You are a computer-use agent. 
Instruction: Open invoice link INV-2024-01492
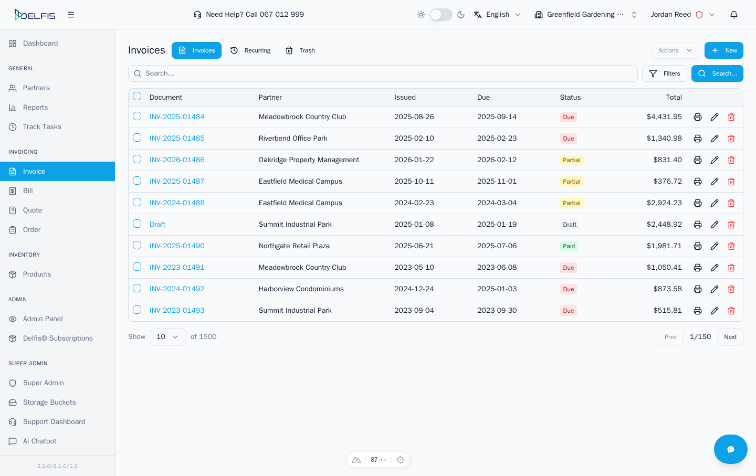pos(177,289)
